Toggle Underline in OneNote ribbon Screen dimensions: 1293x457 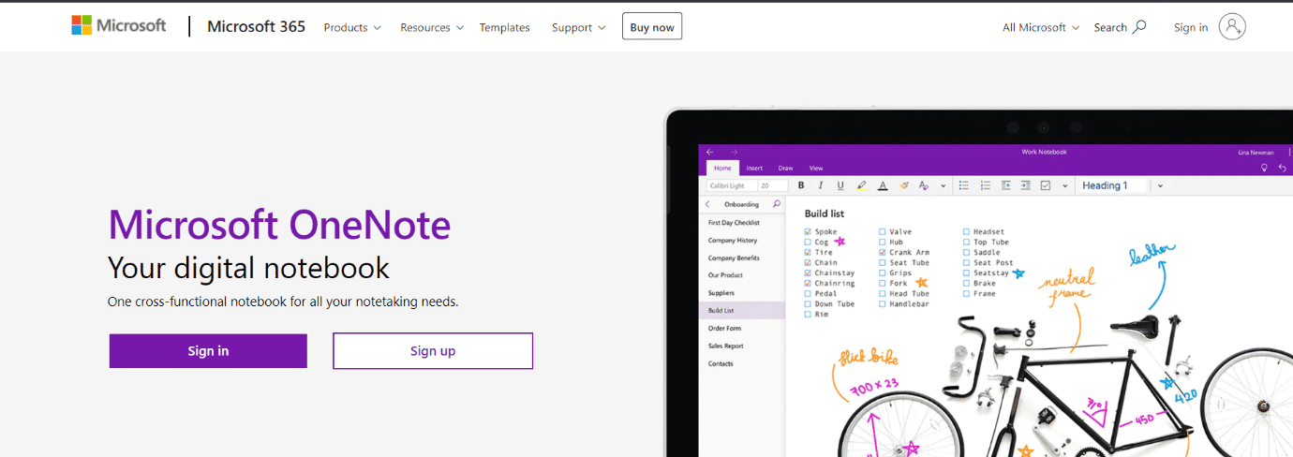[840, 185]
